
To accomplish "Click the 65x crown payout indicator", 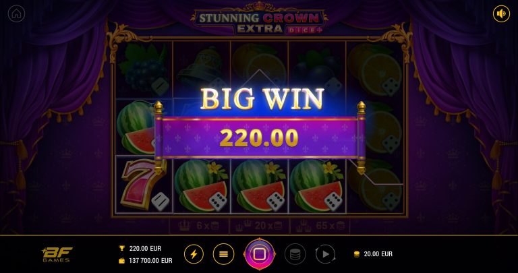I will (x=320, y=226).
